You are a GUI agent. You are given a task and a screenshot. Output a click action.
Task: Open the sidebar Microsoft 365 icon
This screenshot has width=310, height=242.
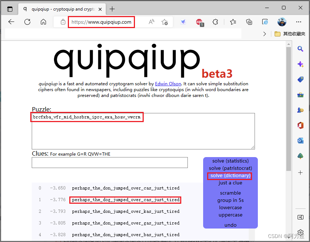tap(301, 125)
